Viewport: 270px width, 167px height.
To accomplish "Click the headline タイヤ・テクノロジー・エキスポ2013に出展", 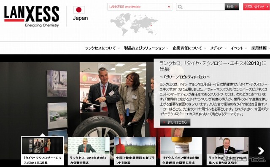I will pos(213,66).
